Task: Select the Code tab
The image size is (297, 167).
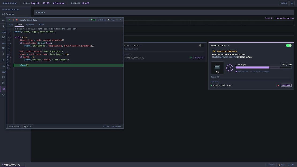Action: point(19,24)
